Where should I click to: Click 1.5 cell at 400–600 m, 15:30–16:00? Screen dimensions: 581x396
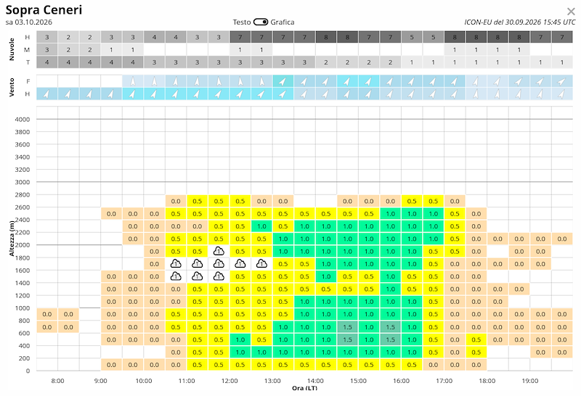(x=390, y=339)
